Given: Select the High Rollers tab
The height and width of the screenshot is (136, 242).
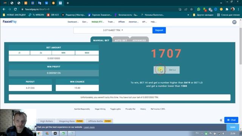Looking at the screenshot, I should pos(47,121).
